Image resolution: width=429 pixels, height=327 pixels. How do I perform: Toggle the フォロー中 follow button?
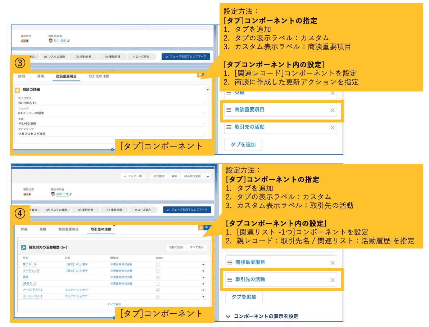[133, 176]
